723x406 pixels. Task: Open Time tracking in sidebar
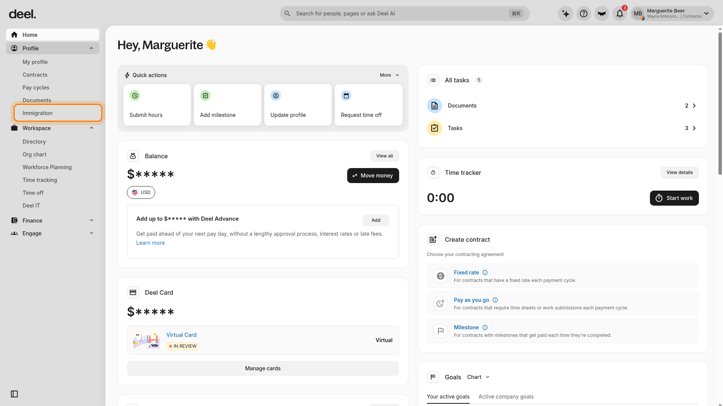40,180
